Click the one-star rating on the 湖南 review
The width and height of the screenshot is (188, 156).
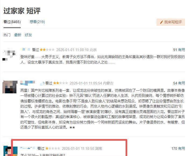(x=53, y=148)
